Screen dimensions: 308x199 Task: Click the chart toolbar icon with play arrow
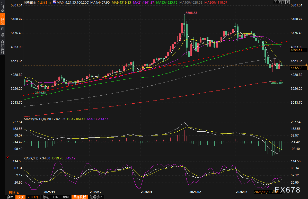[x=284, y=2]
